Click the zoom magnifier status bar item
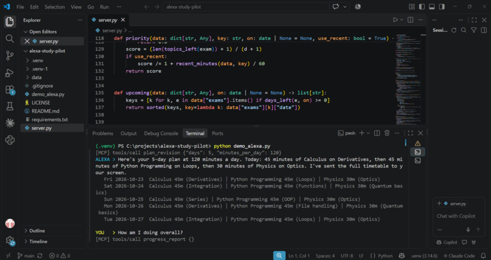Screen dimensions: 491x260 [x=279, y=256]
